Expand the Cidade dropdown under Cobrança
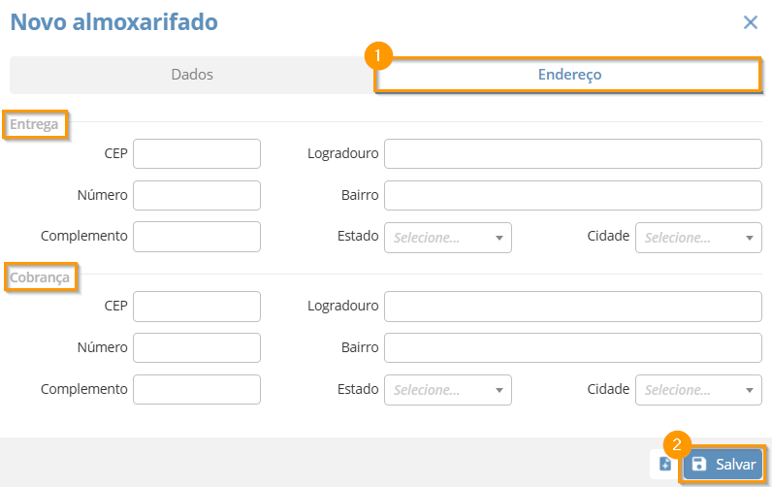The image size is (772, 487). pos(698,390)
